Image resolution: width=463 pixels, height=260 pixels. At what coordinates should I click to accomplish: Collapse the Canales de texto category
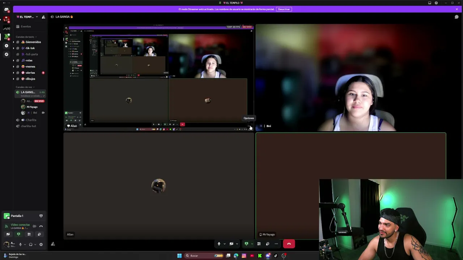pos(26,37)
